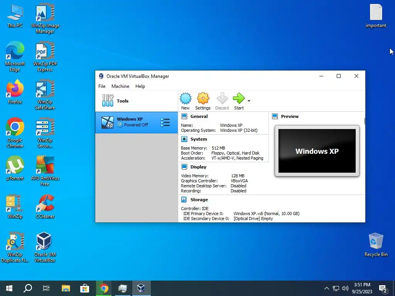
Task: Select WinZip Image Manager desktop icon
Action: click(x=45, y=19)
